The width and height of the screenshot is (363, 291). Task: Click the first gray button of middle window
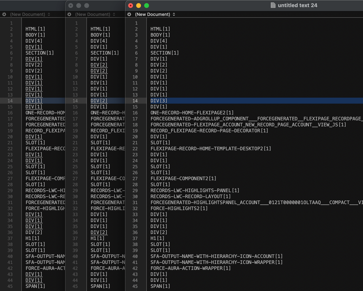click(x=70, y=5)
